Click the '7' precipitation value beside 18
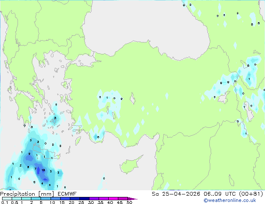The image size is (265, 204). pyautogui.click(x=36, y=169)
